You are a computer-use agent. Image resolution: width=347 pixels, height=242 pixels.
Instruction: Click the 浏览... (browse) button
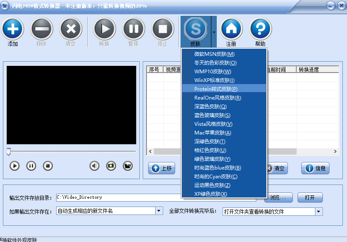tap(280, 197)
